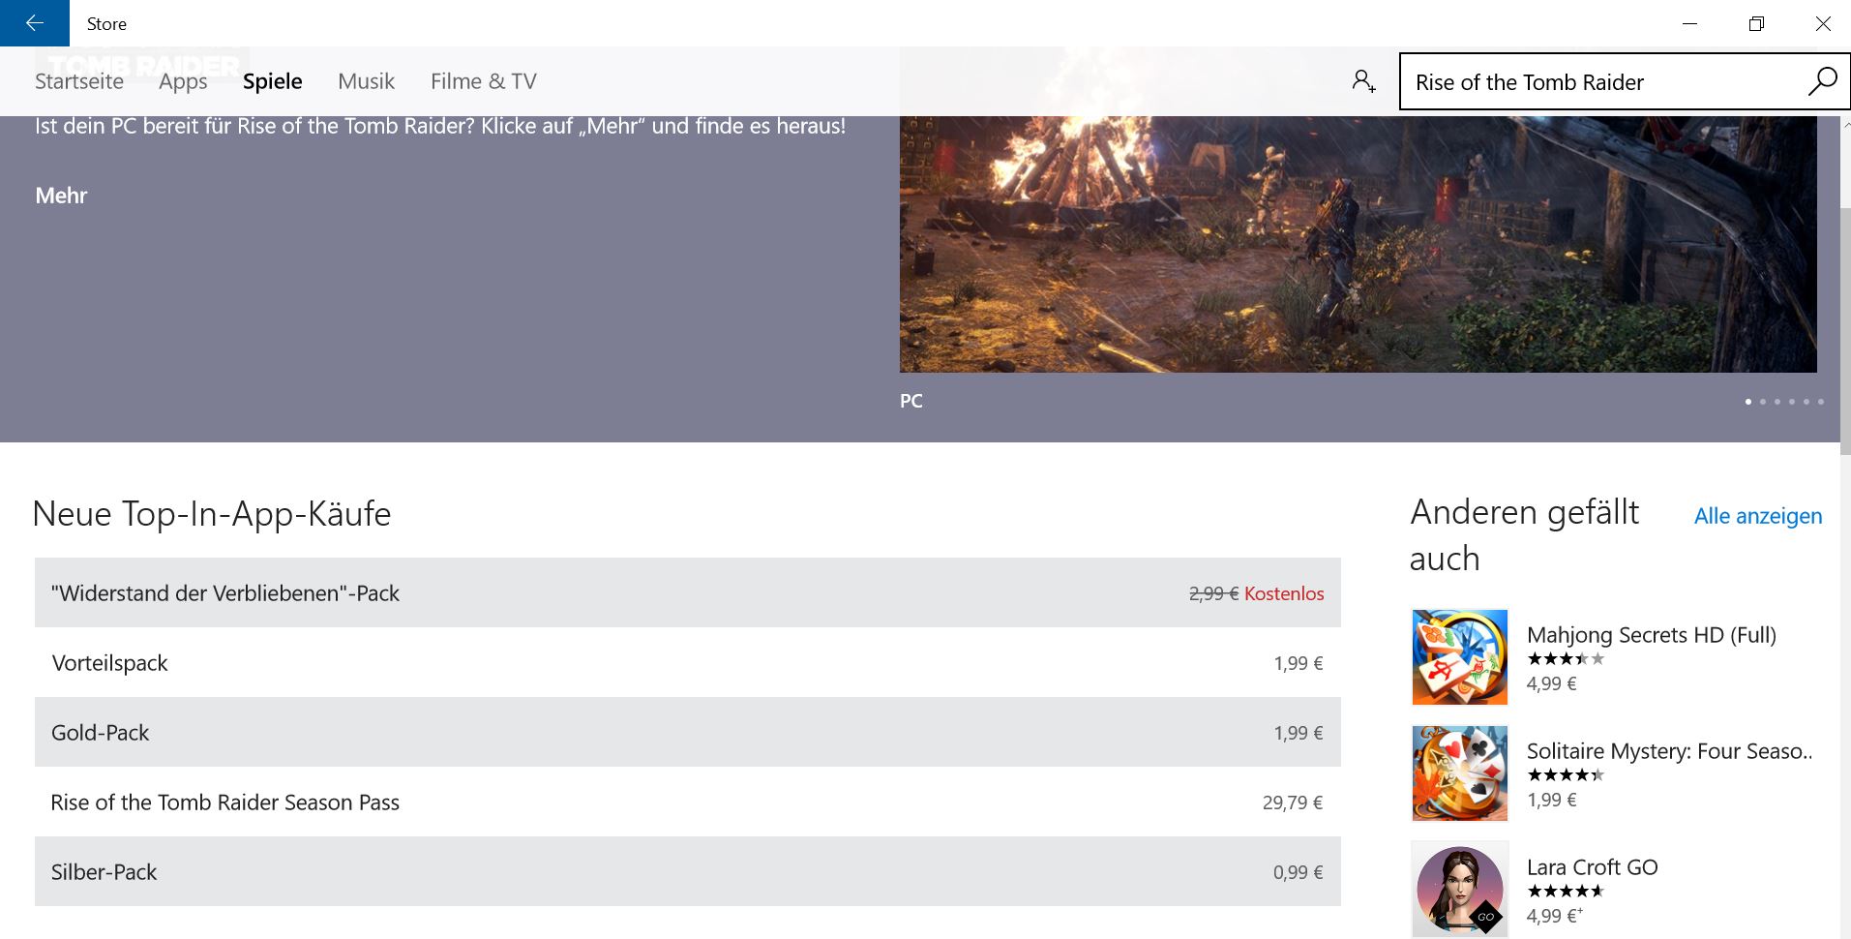Open Solitaire Mystery app icon

tap(1459, 772)
